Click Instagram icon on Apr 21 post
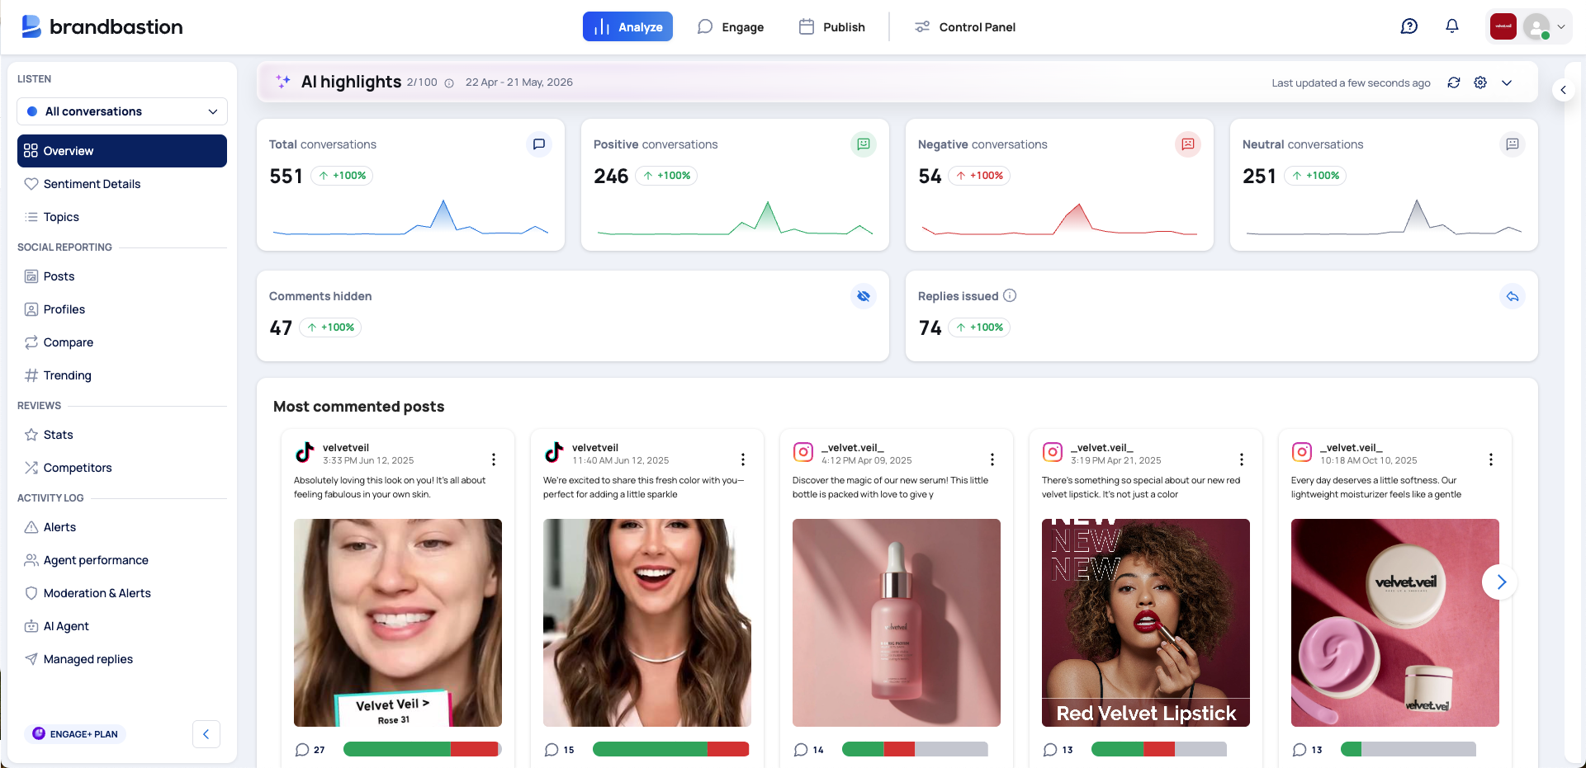 tap(1053, 452)
